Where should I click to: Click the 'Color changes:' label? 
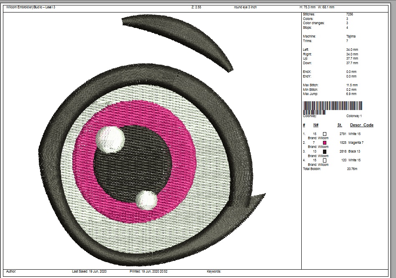tap(314, 23)
